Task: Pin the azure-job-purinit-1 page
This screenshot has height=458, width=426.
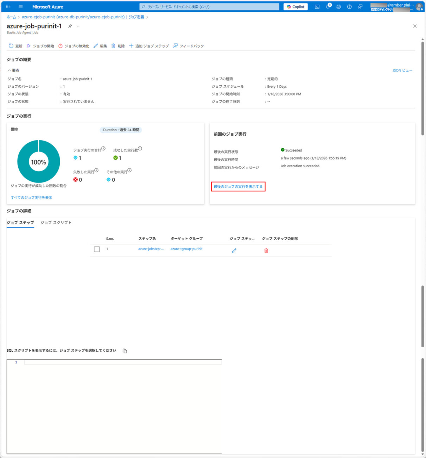Action: [x=70, y=26]
